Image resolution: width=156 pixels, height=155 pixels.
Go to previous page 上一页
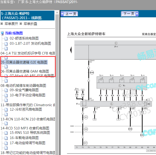[x=69, y=14]
